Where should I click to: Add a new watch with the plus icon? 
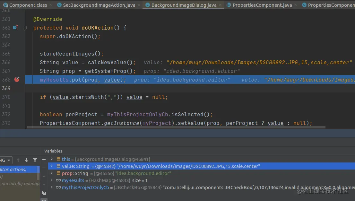coord(44,160)
